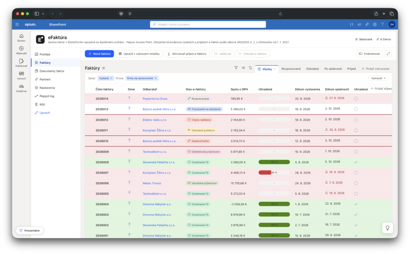Image resolution: width=410 pixels, height=254 pixels.
Task: Switch to Po splatnosti view tab
Action: [x=333, y=69]
